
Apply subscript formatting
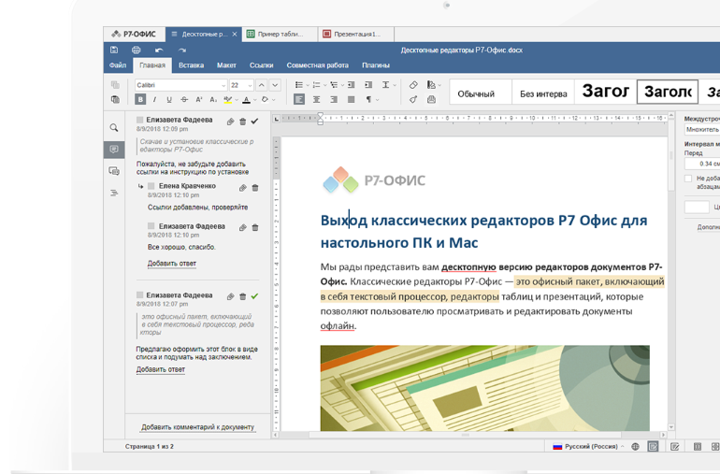pyautogui.click(x=213, y=99)
